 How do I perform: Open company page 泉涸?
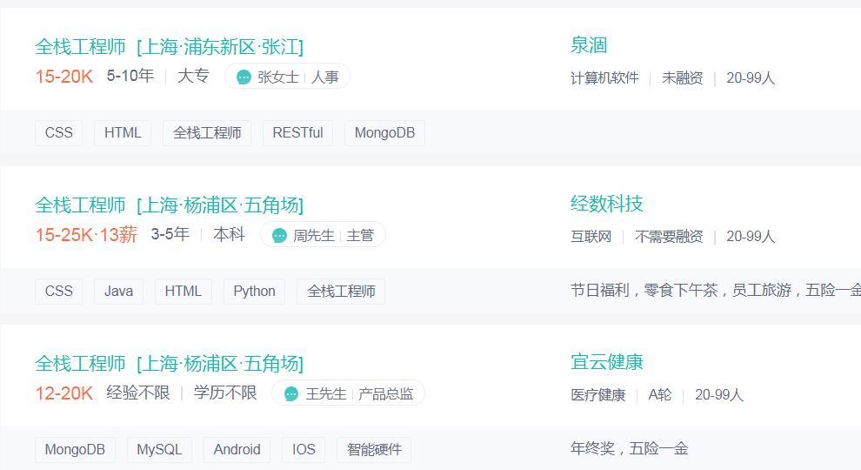coord(589,45)
